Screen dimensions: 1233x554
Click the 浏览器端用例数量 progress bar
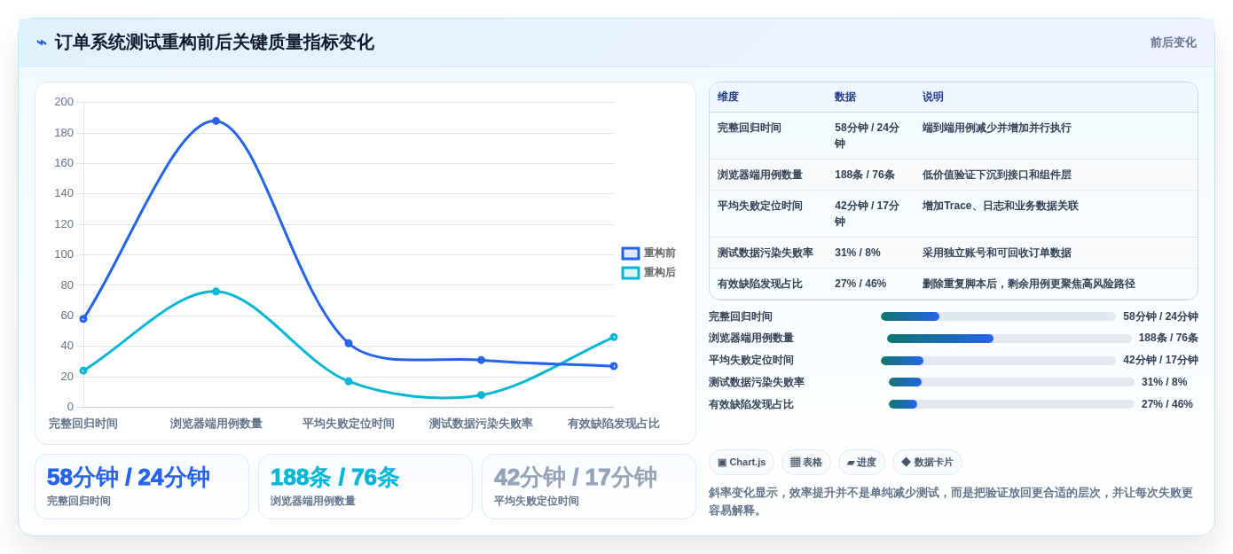click(1009, 339)
